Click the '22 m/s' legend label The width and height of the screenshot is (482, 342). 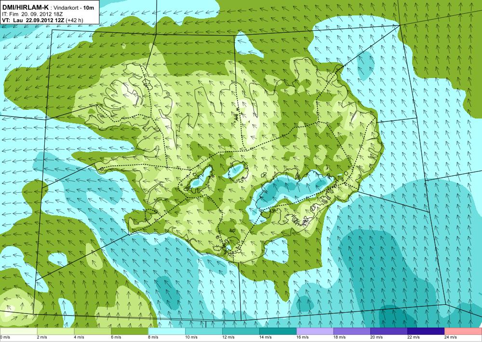414,337
